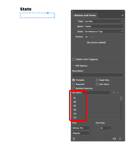134x151 pixels.
Task: Enable the Read Only checkbox
Action: point(97,80)
